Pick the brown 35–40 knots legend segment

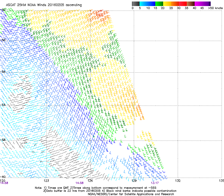tap(191, 4)
